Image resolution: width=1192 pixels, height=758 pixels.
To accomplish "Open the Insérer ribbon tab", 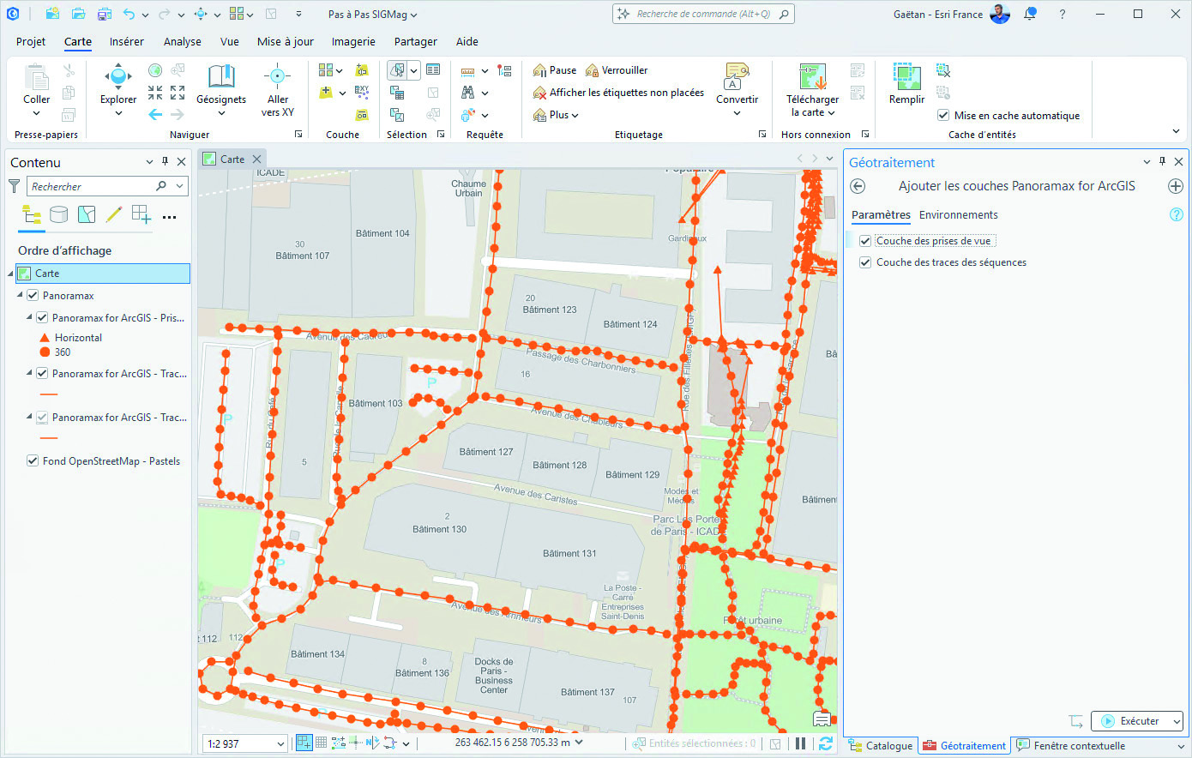I will coord(127,41).
